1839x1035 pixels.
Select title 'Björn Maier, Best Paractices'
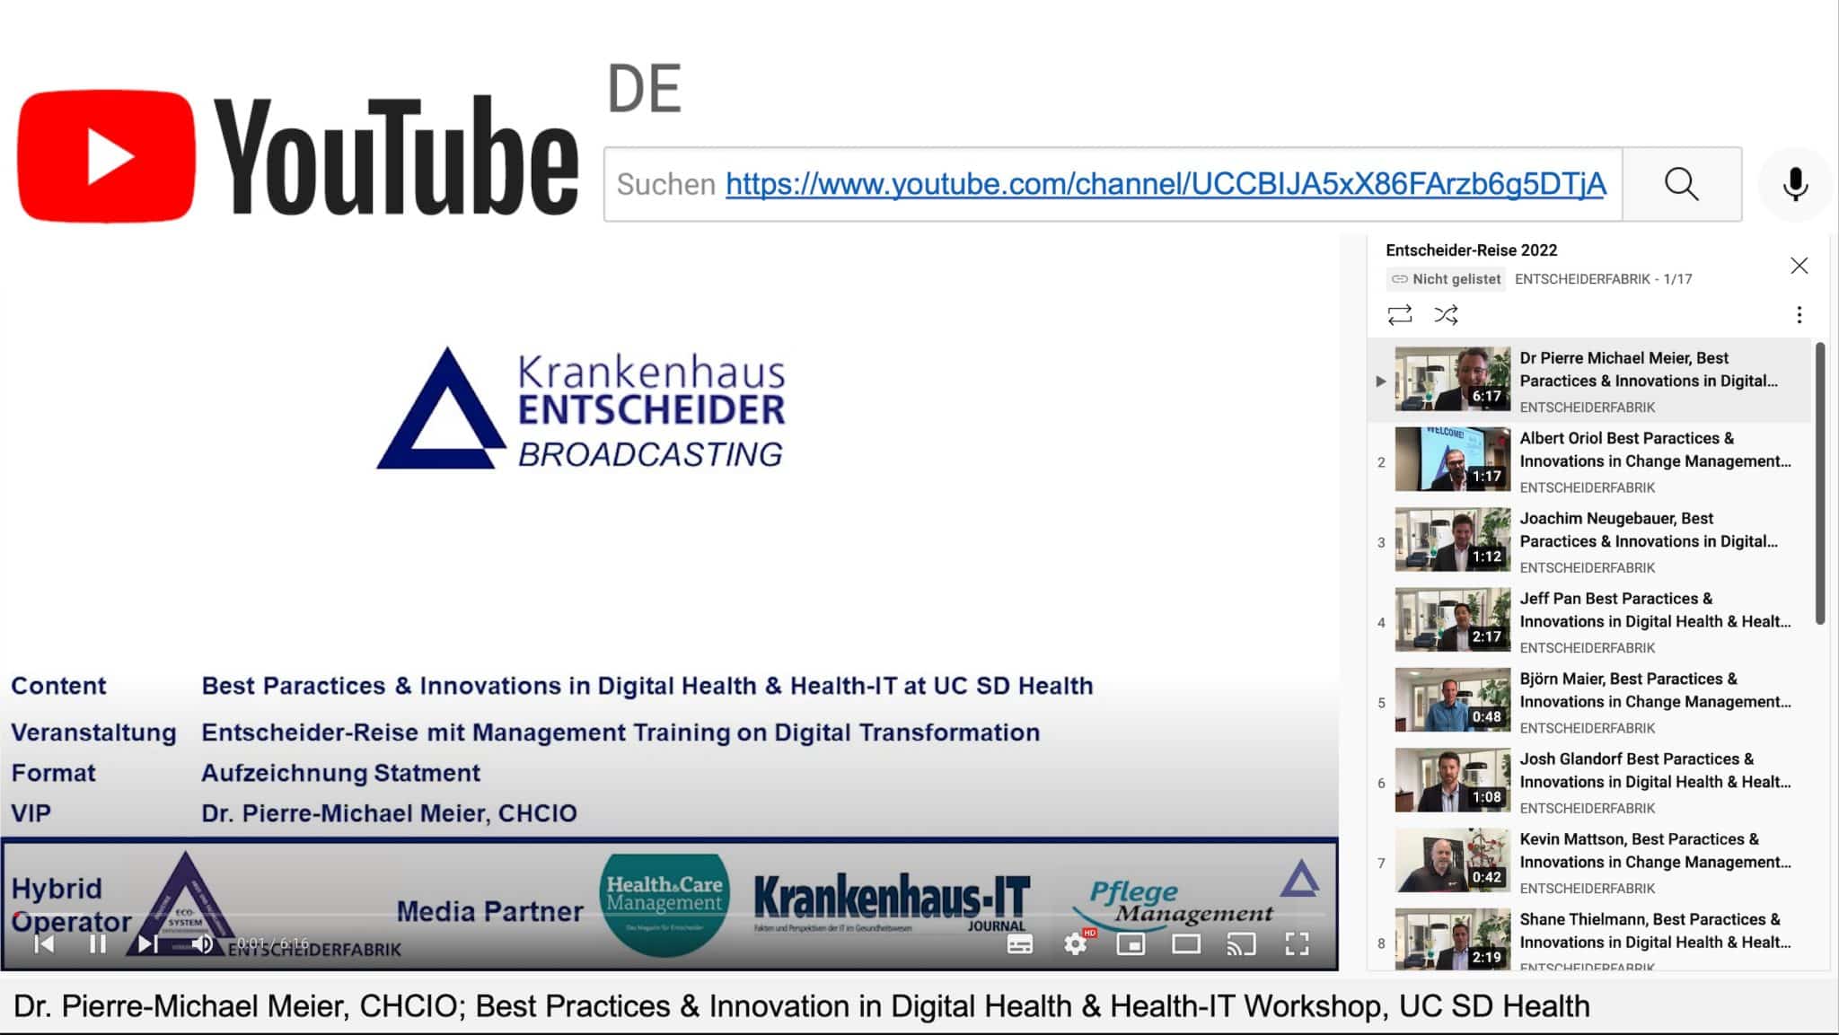coord(1655,690)
